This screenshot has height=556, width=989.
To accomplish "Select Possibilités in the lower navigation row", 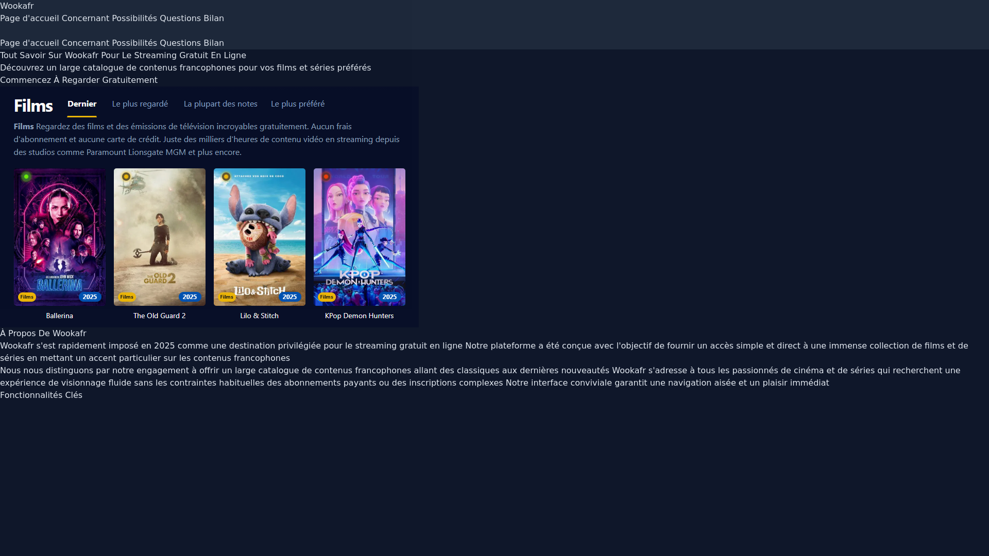I will coord(134,43).
